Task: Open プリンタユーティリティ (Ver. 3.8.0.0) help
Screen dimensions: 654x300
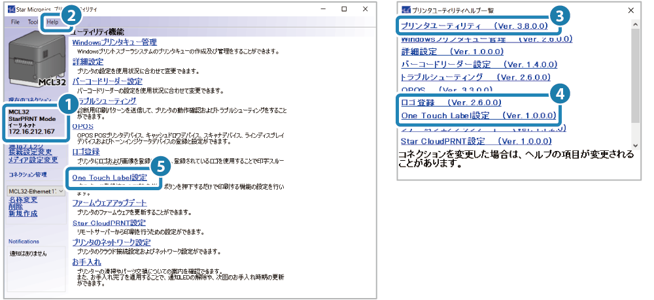Action: [474, 26]
